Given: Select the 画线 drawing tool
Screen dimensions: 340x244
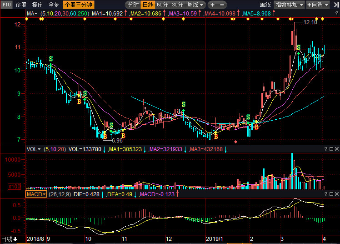Looking at the screenshot, I should pos(265,5).
